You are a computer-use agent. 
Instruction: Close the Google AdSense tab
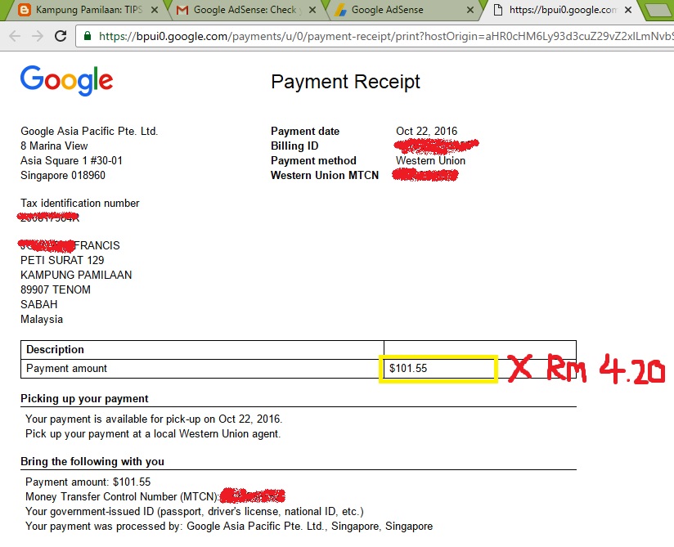tap(470, 10)
